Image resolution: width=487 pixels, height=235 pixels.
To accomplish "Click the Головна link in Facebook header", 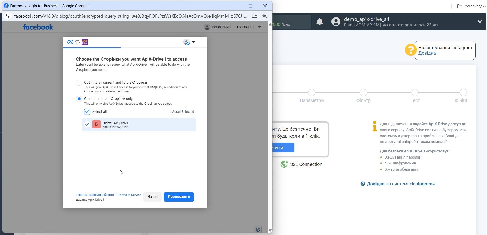I will (244, 27).
